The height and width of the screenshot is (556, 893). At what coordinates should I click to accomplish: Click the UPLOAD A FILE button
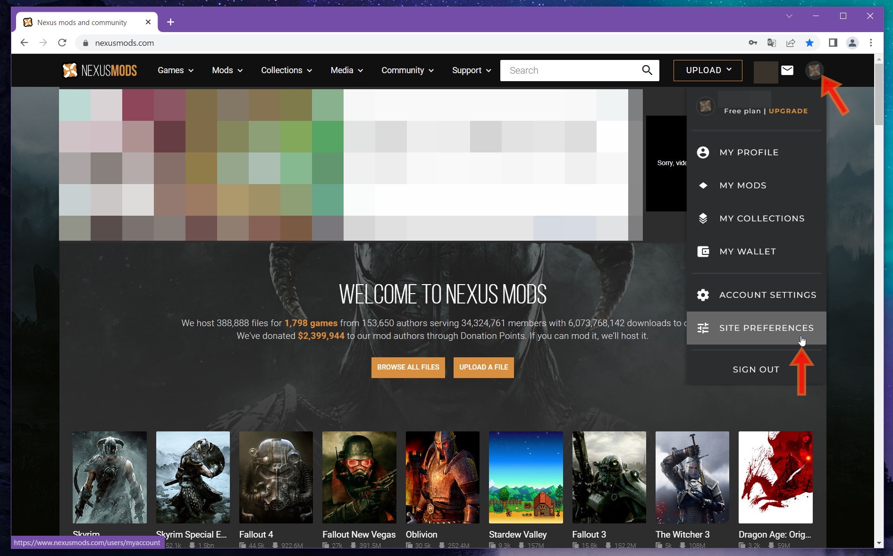(x=484, y=367)
